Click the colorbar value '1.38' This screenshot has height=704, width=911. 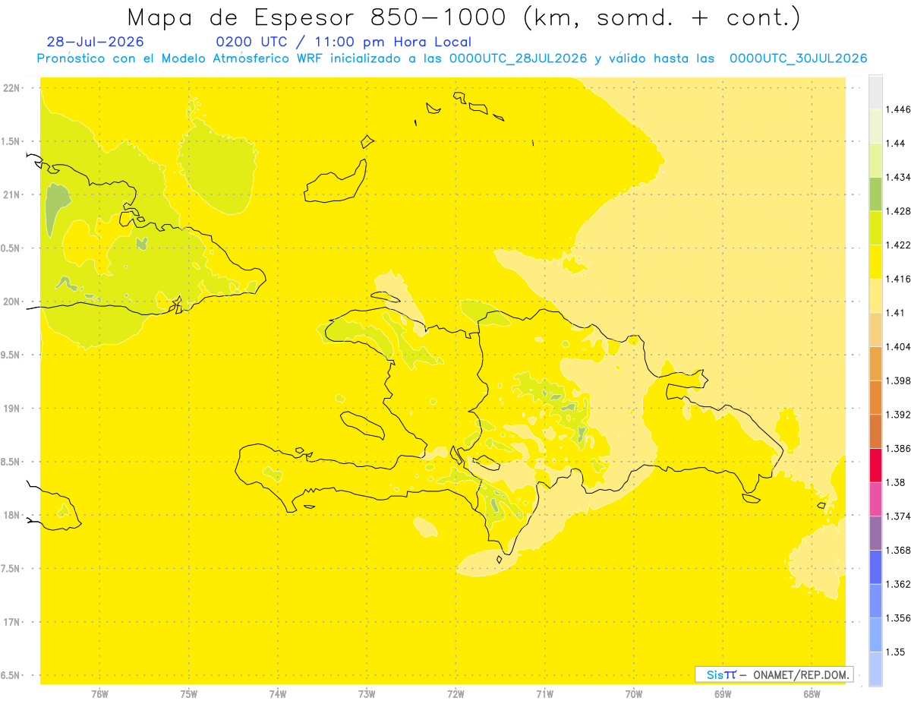click(897, 482)
